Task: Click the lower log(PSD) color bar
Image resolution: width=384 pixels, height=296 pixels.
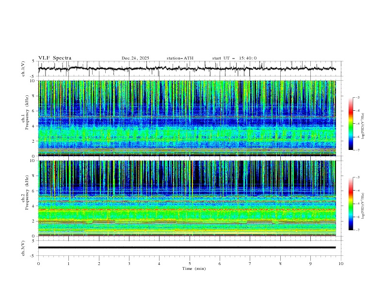Action: 351,204
